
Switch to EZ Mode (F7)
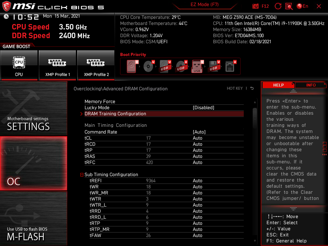pyautogui.click(x=204, y=4)
